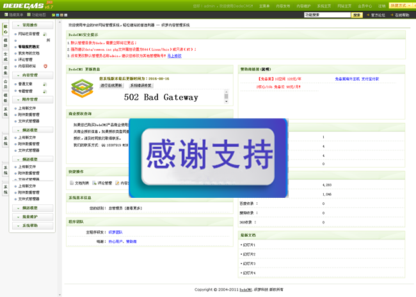This screenshot has width=416, height=297.
Task: Click the 查看更多 link beside 总管理员
Action: (x=133, y=209)
